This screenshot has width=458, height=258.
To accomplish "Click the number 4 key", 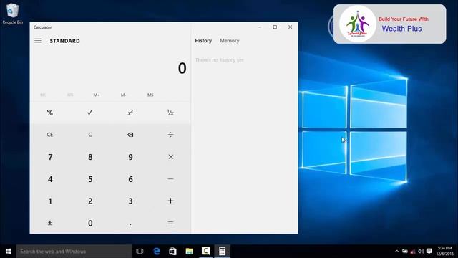I will tap(50, 178).
